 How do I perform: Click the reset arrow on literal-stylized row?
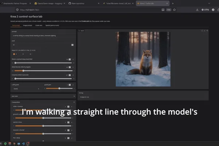coord(73,59)
